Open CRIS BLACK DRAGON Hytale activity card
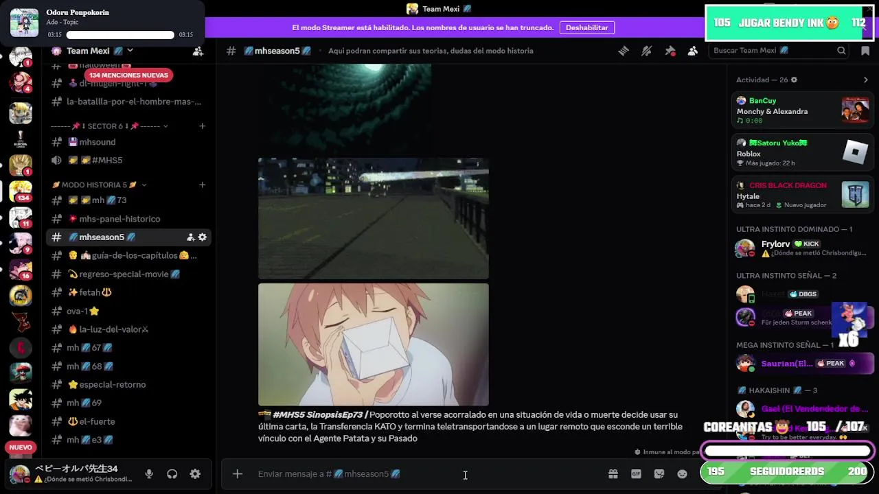Viewport: 879px width, 494px height. point(802,195)
